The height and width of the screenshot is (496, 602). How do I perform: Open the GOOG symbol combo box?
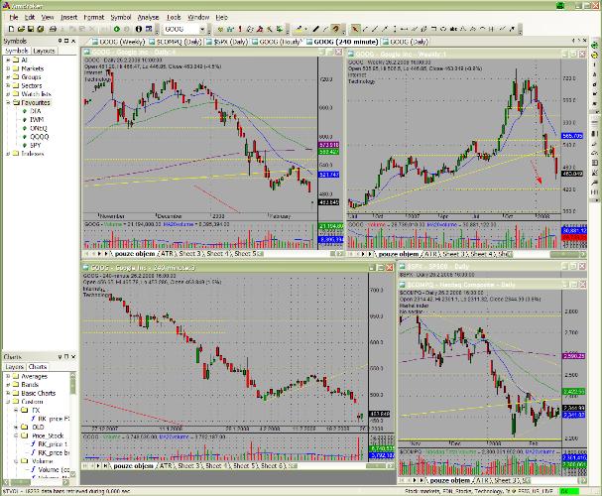[202, 29]
